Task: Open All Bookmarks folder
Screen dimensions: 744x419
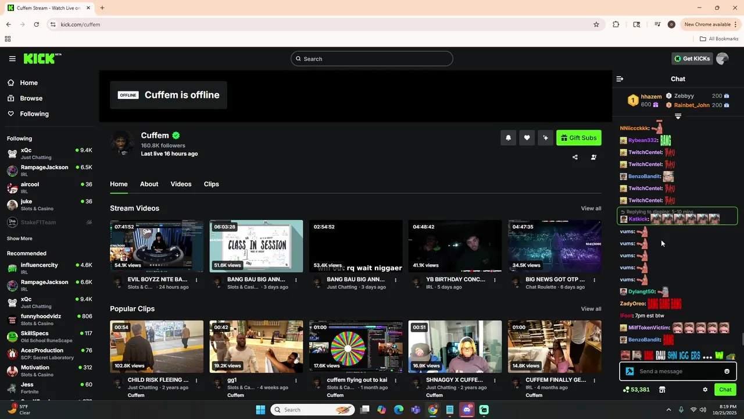Action: [x=719, y=39]
